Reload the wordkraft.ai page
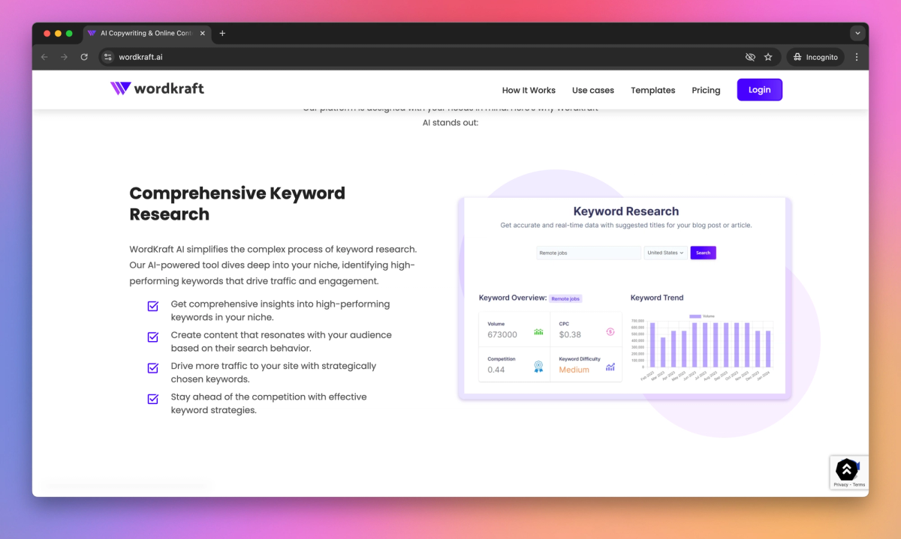 (x=84, y=57)
